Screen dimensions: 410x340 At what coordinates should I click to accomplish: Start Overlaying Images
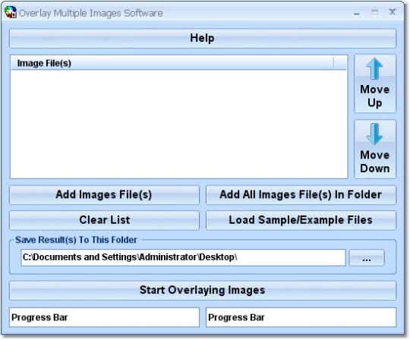coord(203,291)
